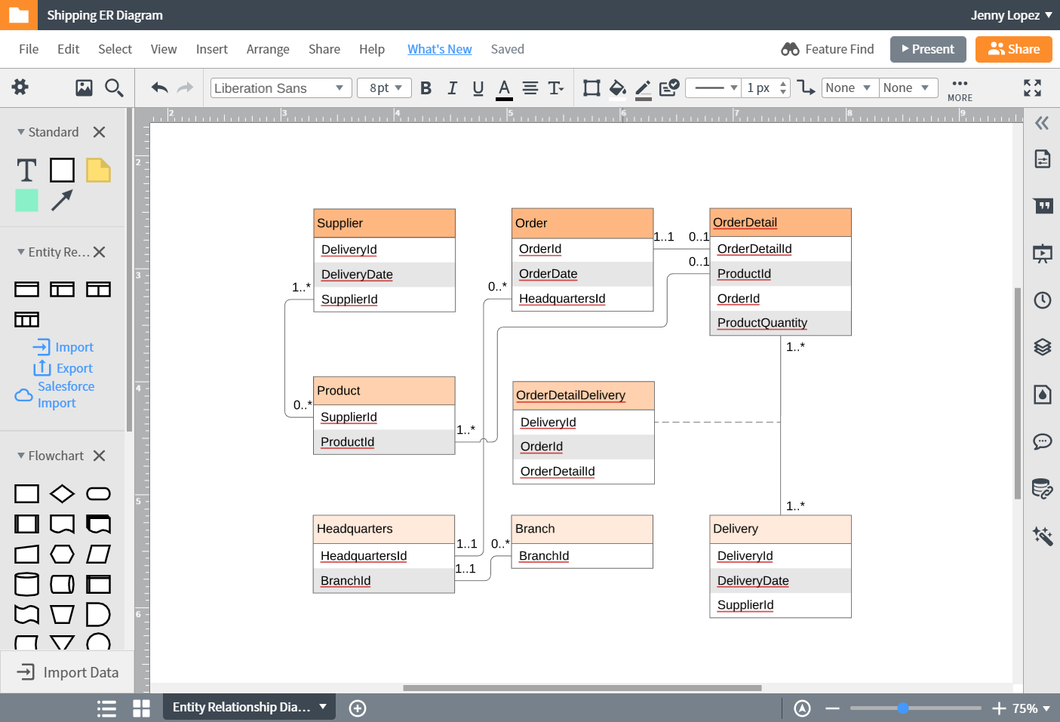Switch to list view in bottom bar
The width and height of the screenshot is (1060, 722).
click(x=106, y=708)
